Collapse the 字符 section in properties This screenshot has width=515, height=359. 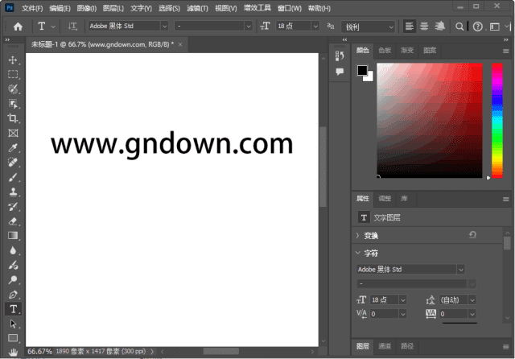coord(358,253)
